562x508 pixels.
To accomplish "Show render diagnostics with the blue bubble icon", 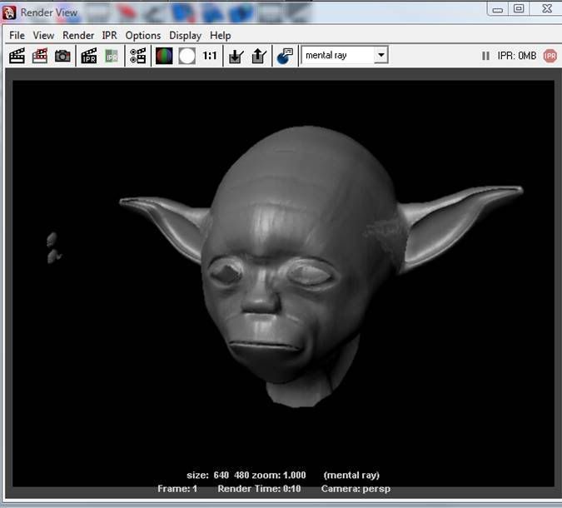I will click(x=286, y=56).
